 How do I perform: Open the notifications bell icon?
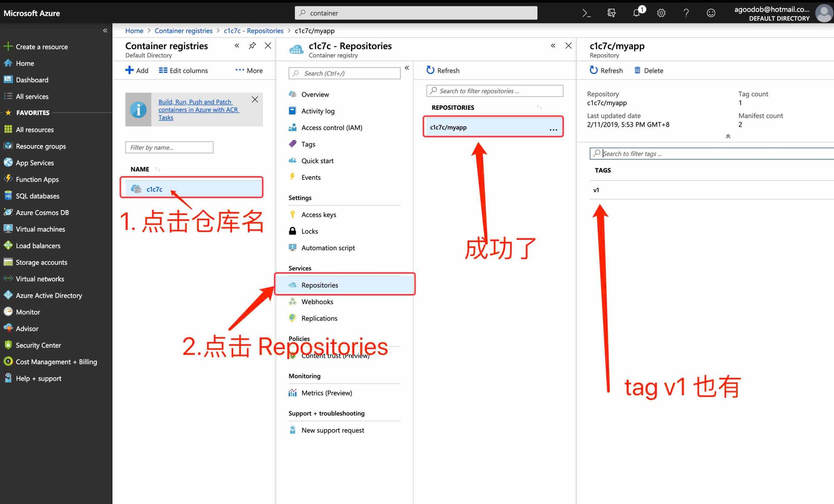coord(636,13)
